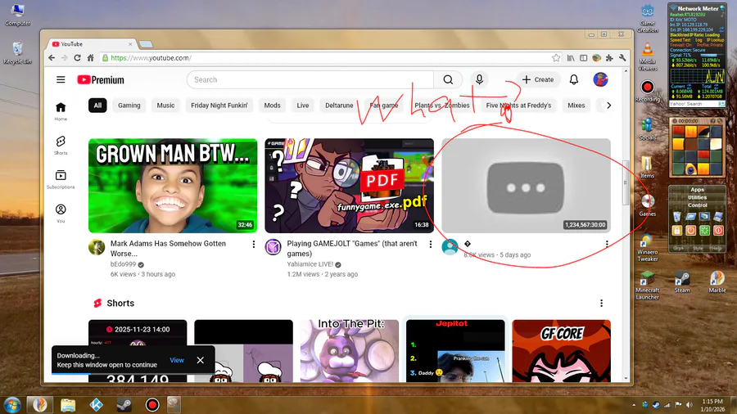Screen dimensions: 737x414
Task: Show more filter chips with right arrow
Action: [x=608, y=106]
